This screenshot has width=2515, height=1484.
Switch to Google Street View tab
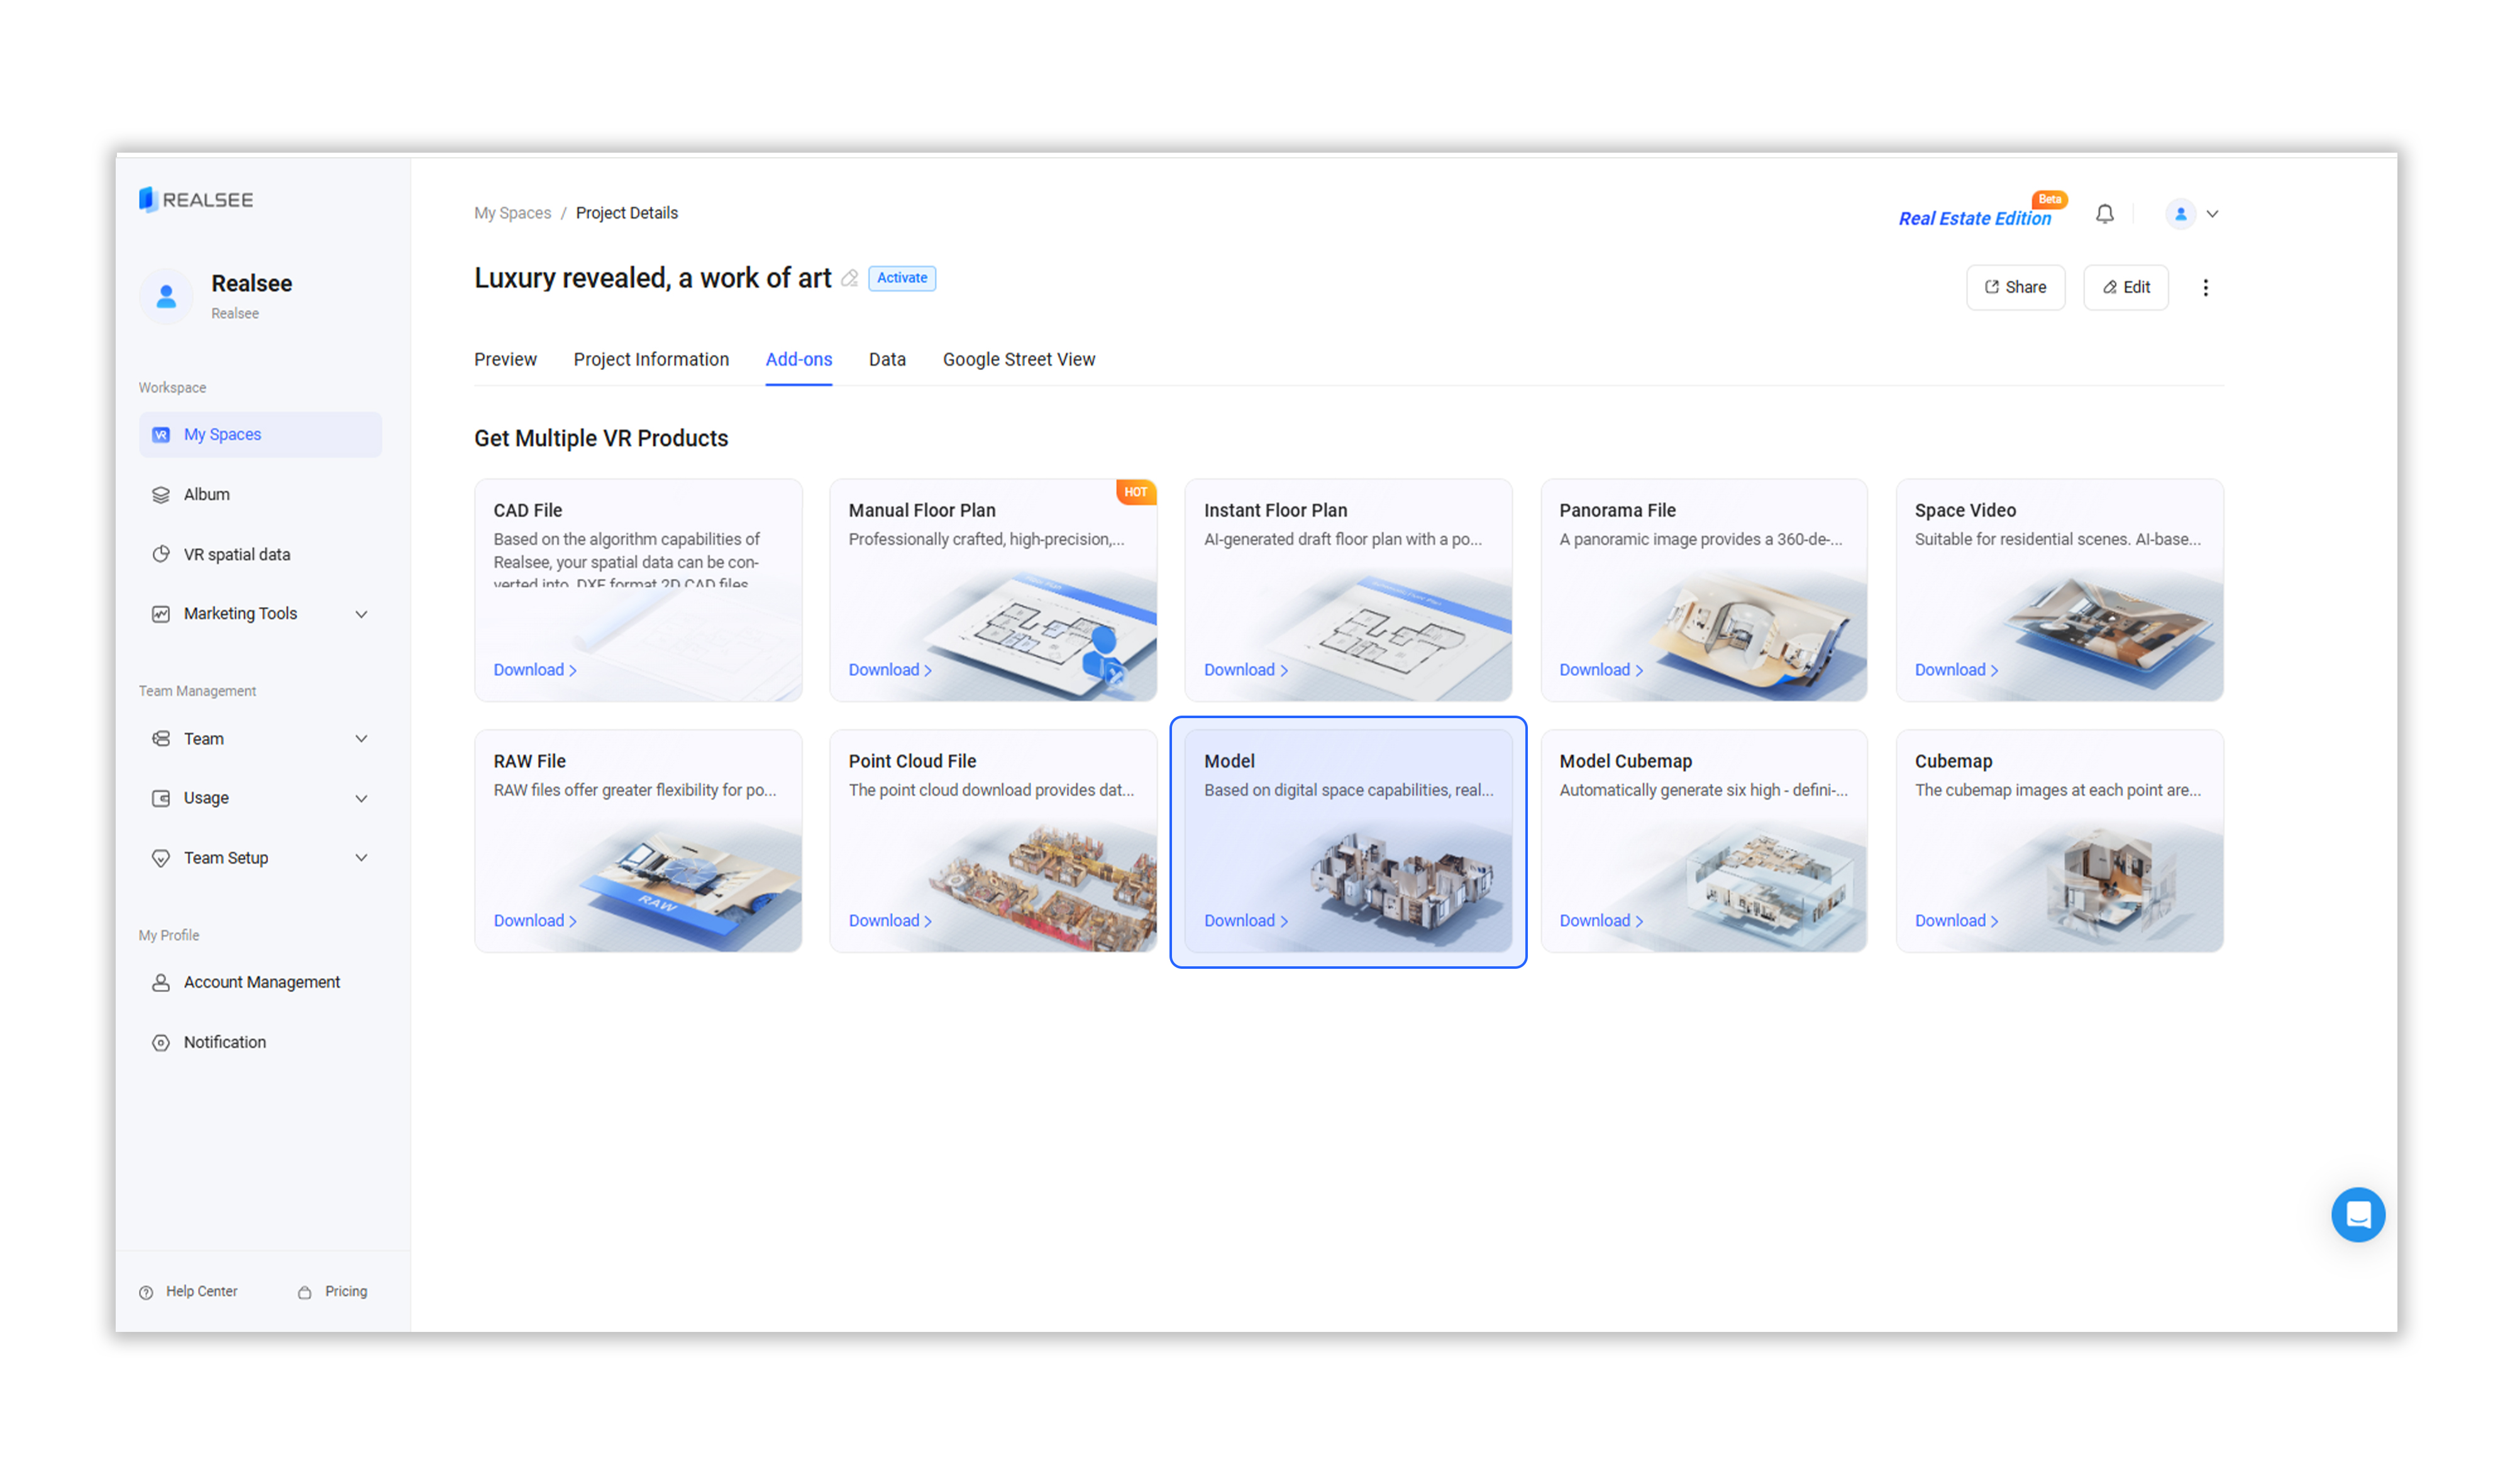pyautogui.click(x=1018, y=359)
